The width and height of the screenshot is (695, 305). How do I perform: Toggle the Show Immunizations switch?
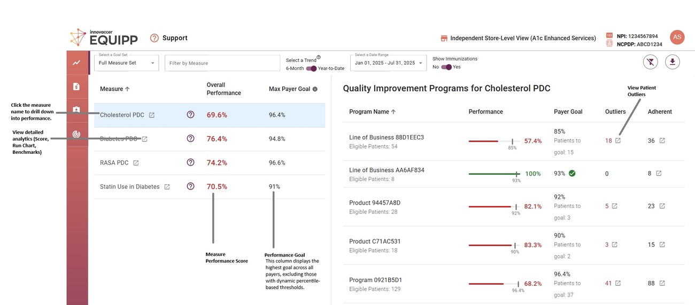(446, 67)
